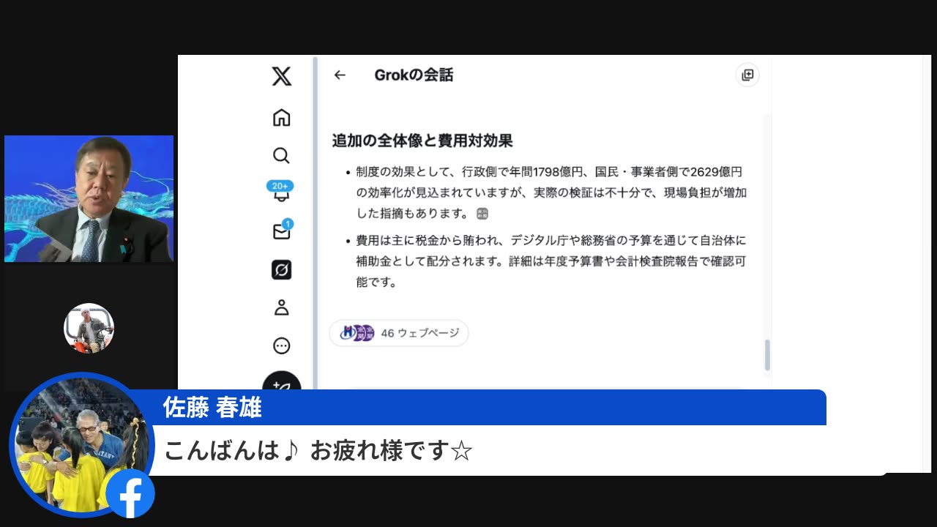Image resolution: width=937 pixels, height=527 pixels.
Task: Click heading 追加の全体像と費用対効果
Action: pyautogui.click(x=422, y=141)
